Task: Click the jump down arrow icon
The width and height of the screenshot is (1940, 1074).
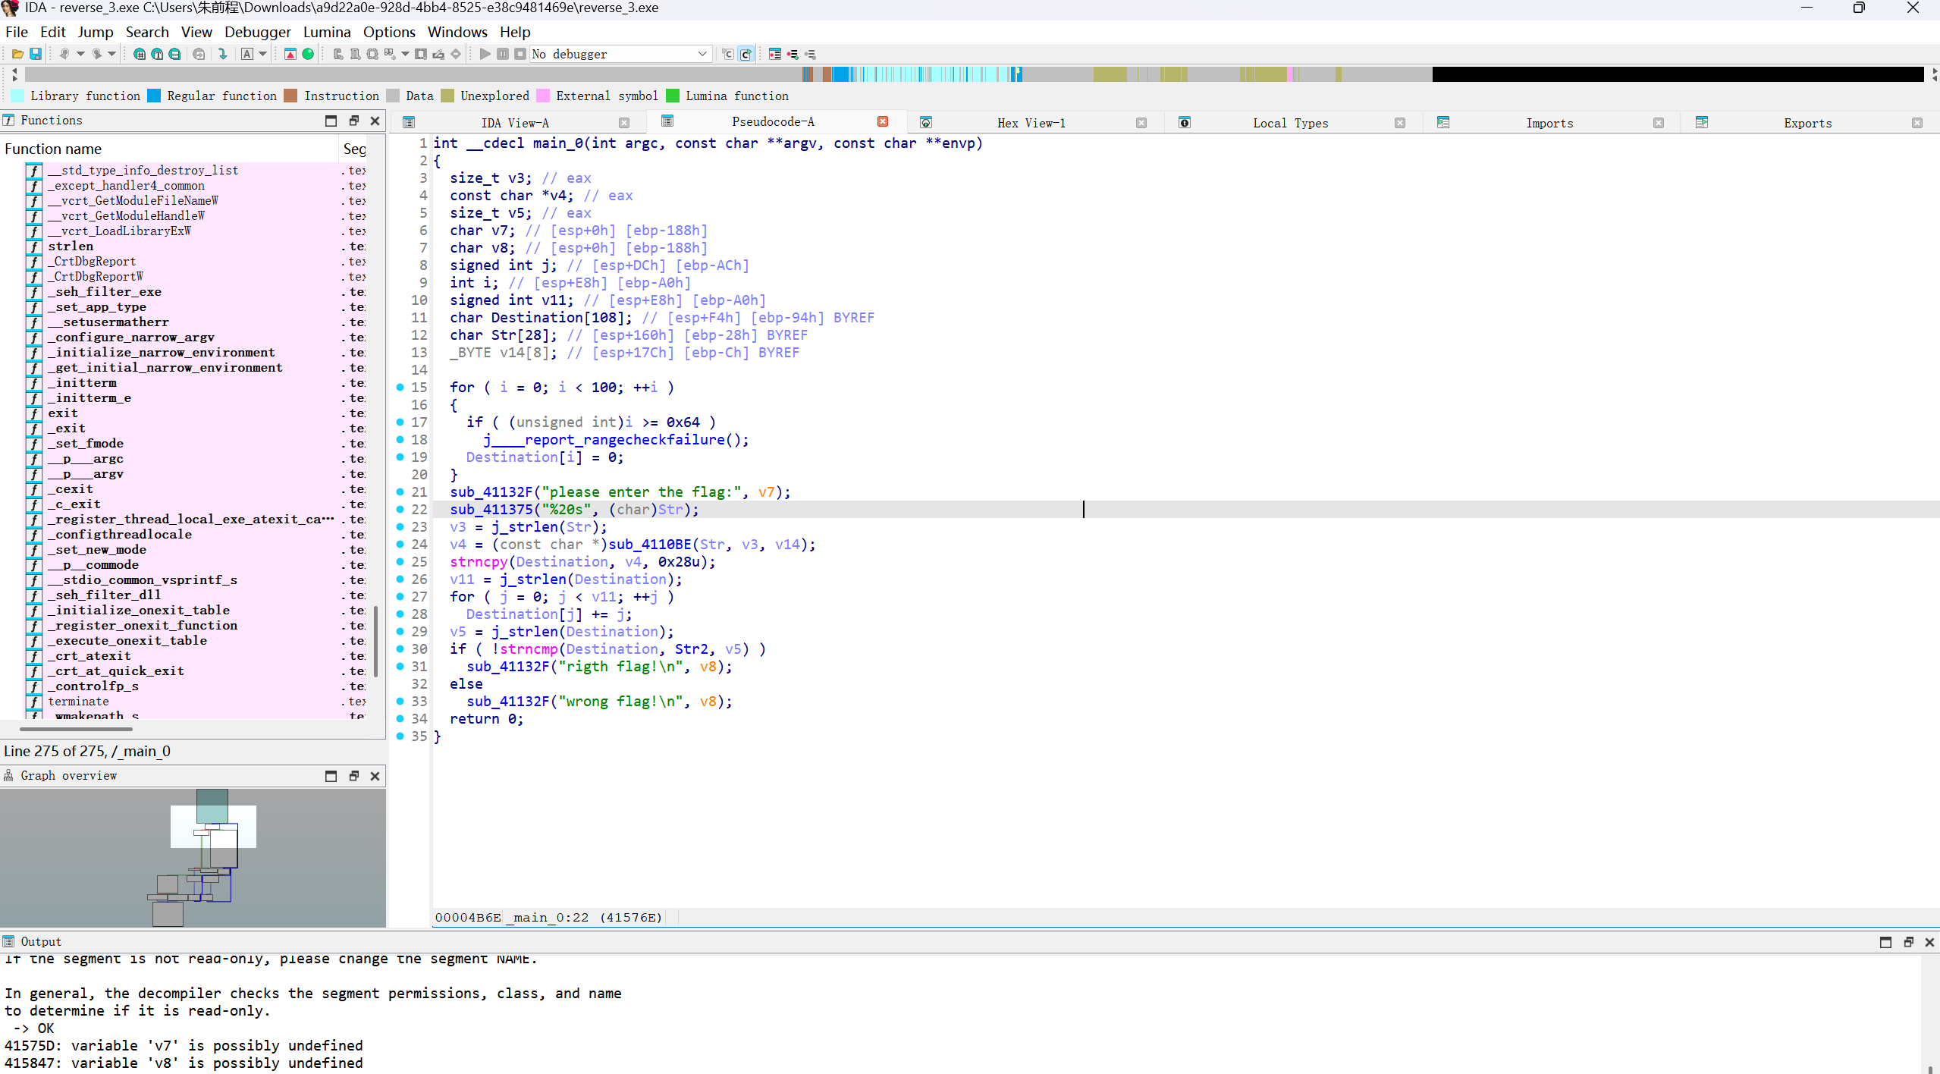Action: (x=222, y=54)
